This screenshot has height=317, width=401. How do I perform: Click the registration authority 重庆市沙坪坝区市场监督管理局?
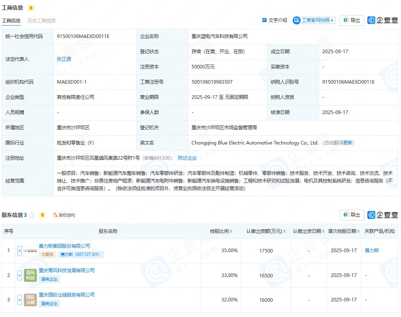[224, 128]
